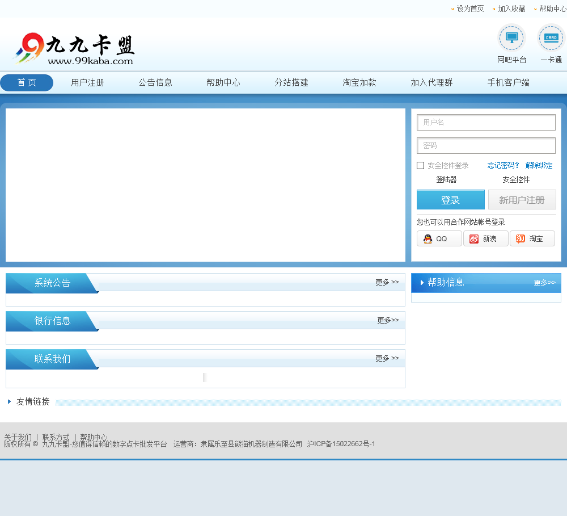The width and height of the screenshot is (567, 516).
Task: Go to the 首页 tab
Action: [x=27, y=82]
